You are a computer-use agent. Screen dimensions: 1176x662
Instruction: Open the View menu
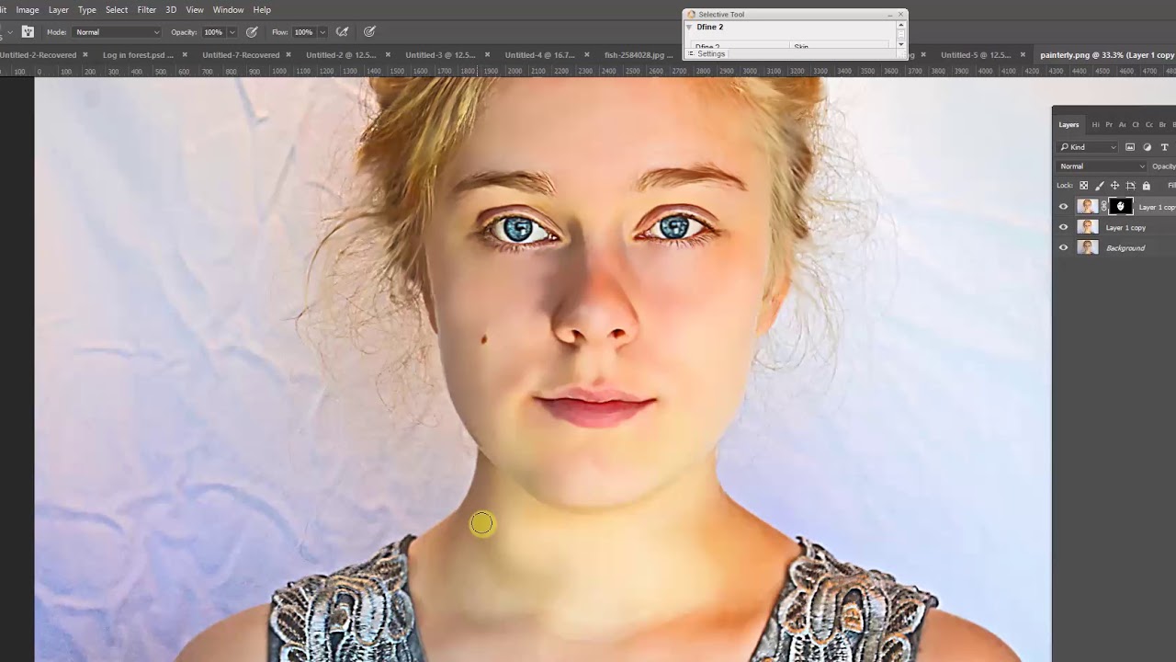(x=195, y=9)
